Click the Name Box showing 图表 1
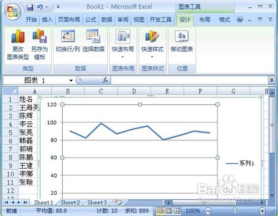This screenshot has height=216, width=278. point(35,81)
